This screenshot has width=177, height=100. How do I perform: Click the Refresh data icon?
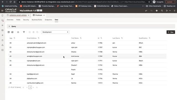pyautogui.click(x=18, y=32)
